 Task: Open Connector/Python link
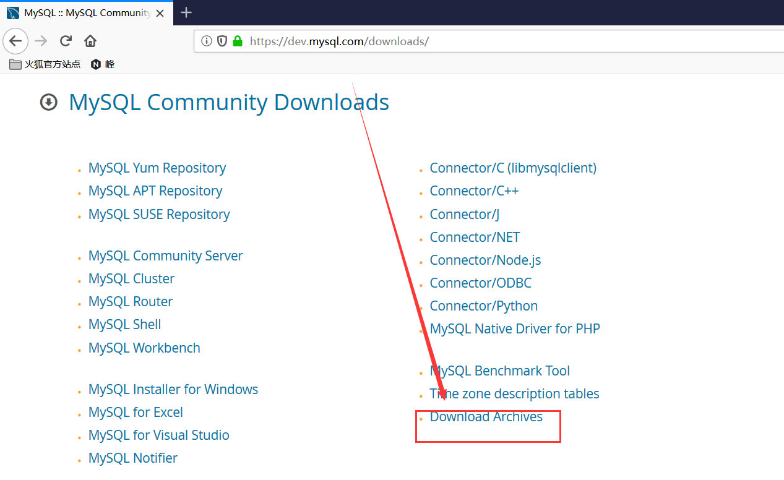pos(484,306)
